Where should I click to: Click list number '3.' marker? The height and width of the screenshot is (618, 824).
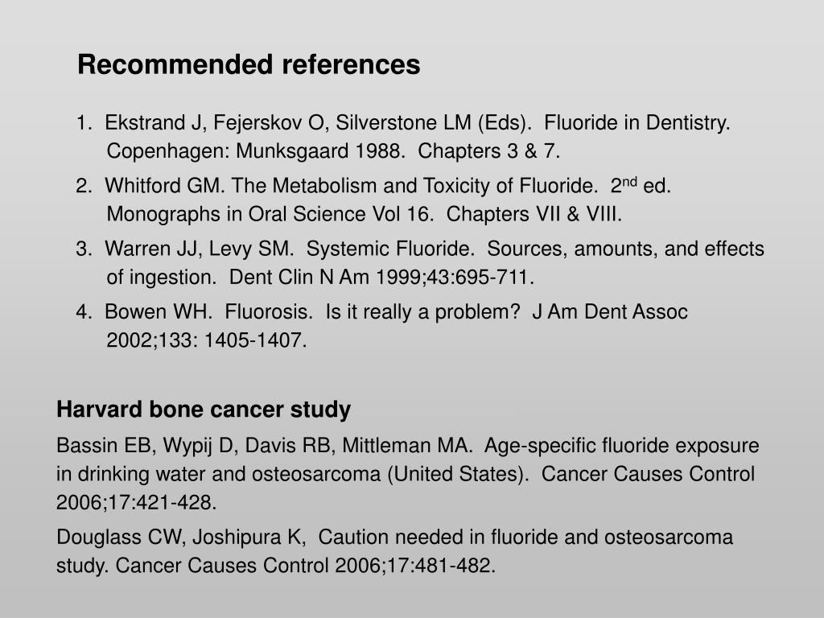pyautogui.click(x=84, y=249)
